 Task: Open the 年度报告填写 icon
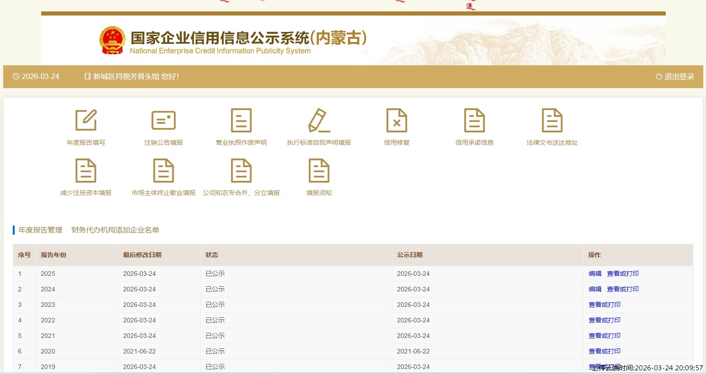tap(86, 121)
